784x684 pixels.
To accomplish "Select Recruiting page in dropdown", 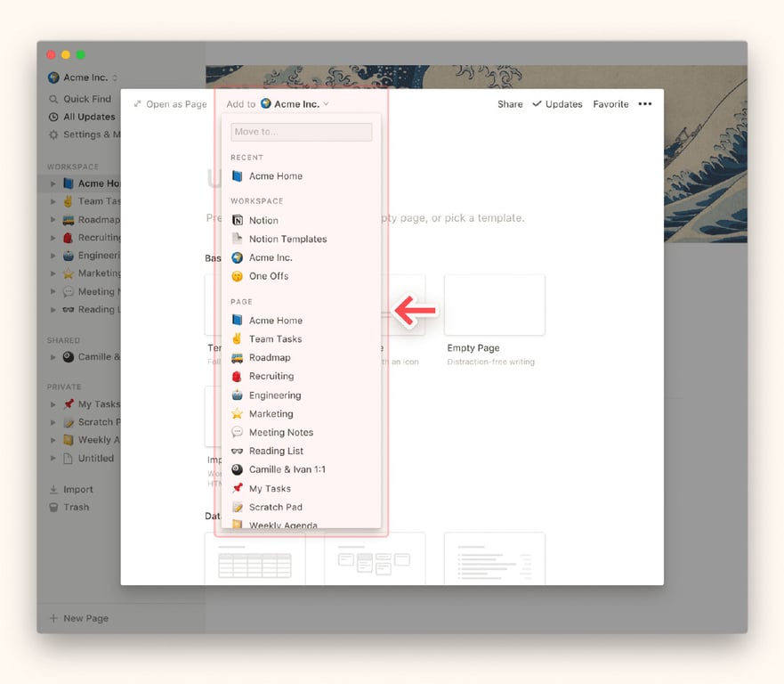I will 301,376.
